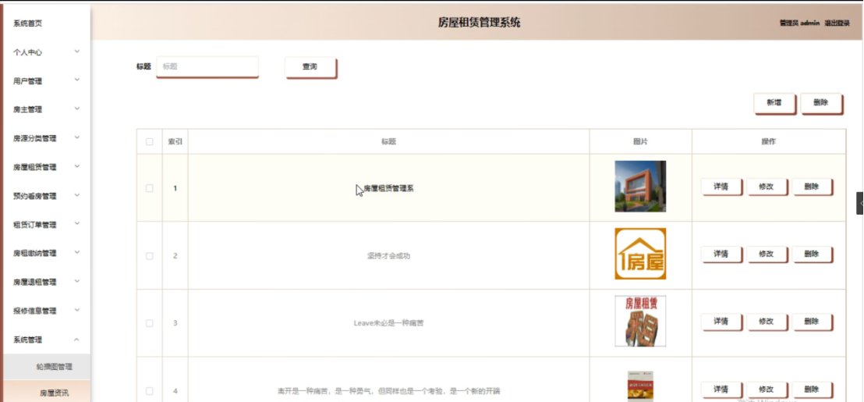Select 房屋资讯 submenu item
This screenshot has width=864, height=402.
click(47, 392)
